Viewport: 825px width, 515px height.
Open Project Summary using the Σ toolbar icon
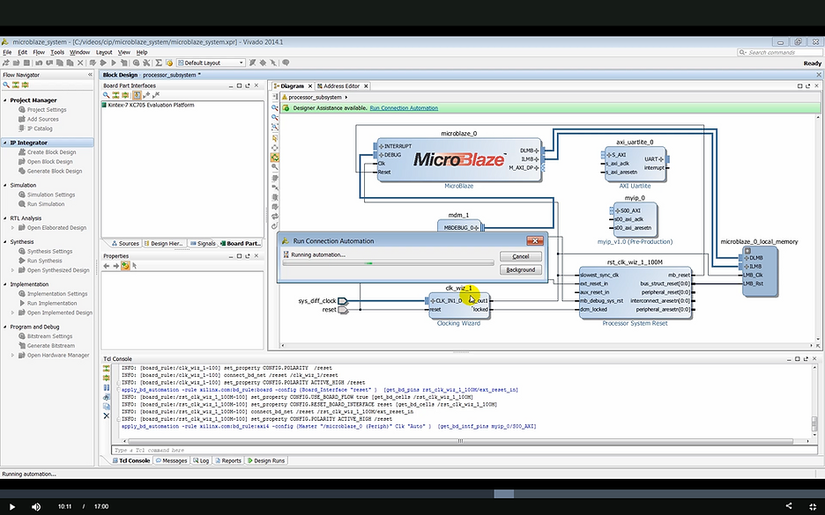158,63
